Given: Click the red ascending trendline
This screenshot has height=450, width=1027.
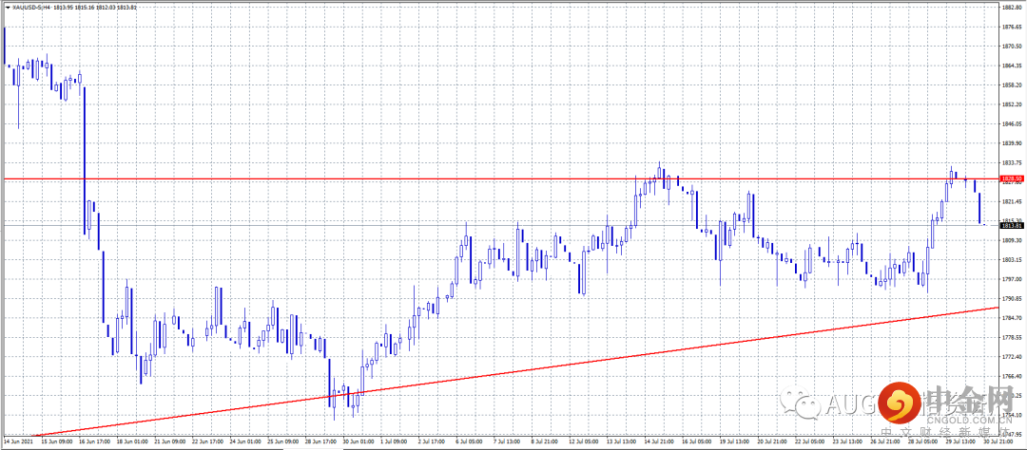Looking at the screenshot, I should click(517, 371).
